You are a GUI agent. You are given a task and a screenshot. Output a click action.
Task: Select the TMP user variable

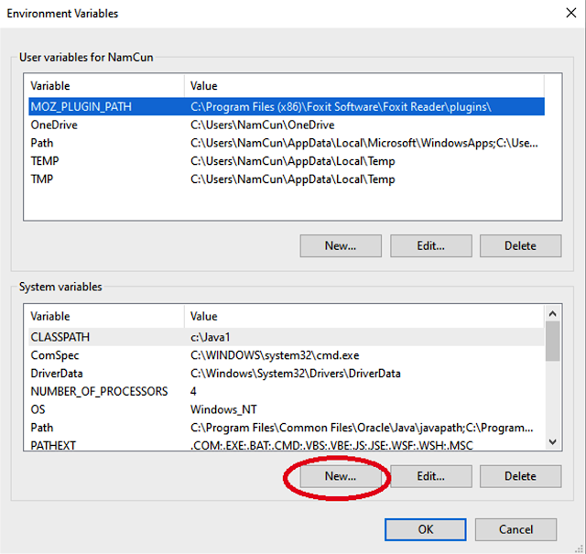coord(287,179)
